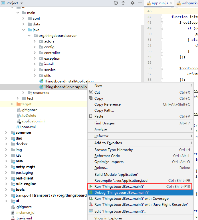Select the netty-mqtt module
Image resolution: width=198 pixels, height=220 pixels.
pos(25,167)
